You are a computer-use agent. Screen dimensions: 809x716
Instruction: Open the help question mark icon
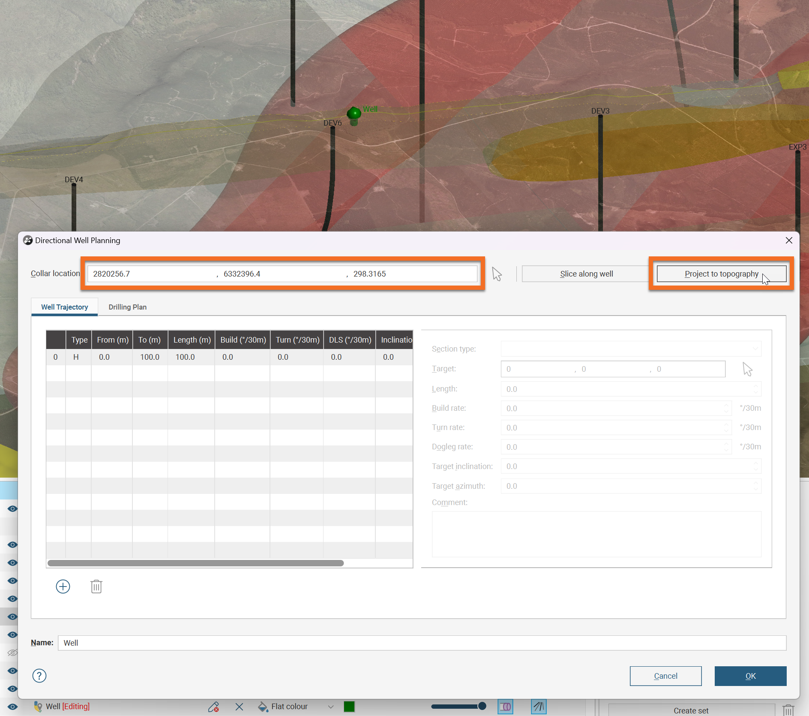coord(39,676)
